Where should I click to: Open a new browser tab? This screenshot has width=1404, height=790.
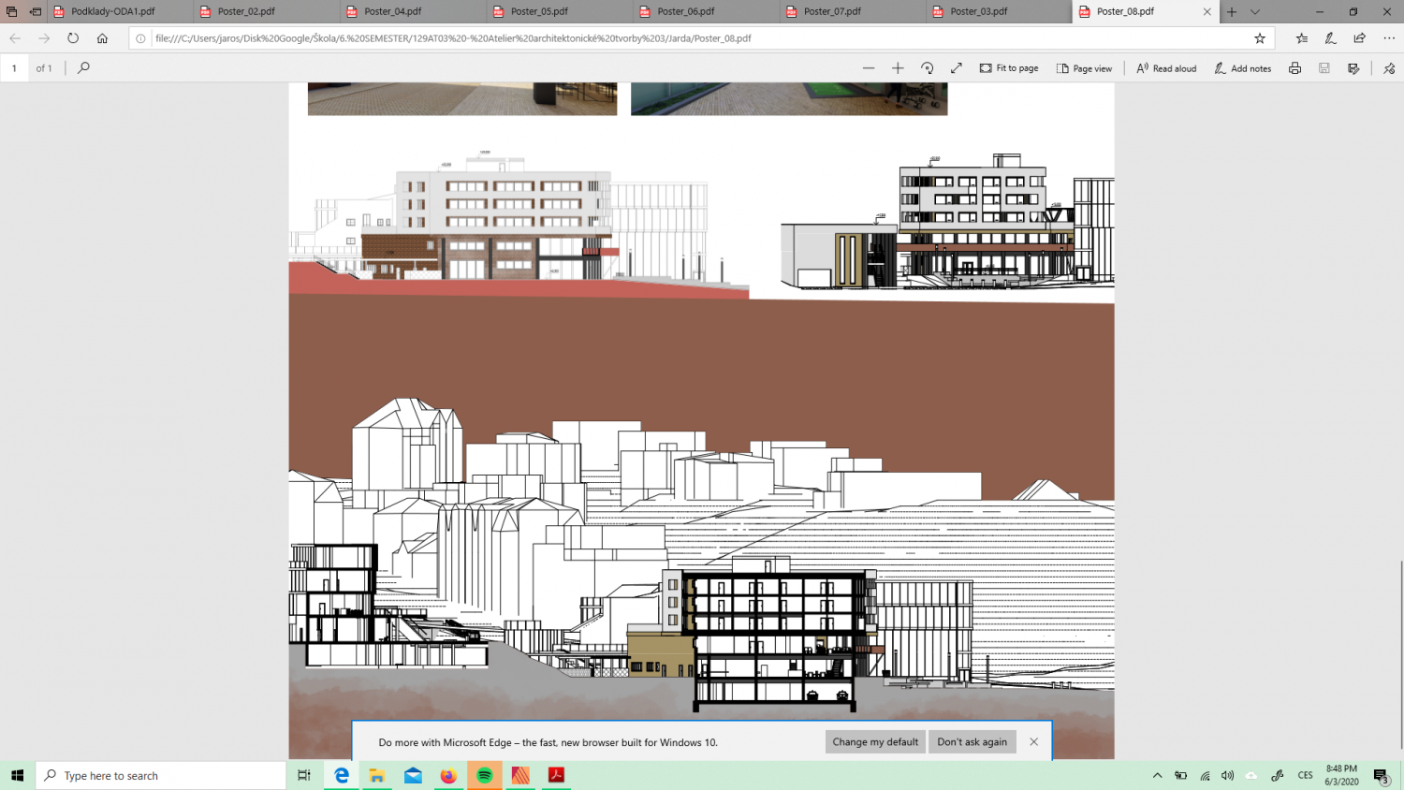click(1232, 12)
